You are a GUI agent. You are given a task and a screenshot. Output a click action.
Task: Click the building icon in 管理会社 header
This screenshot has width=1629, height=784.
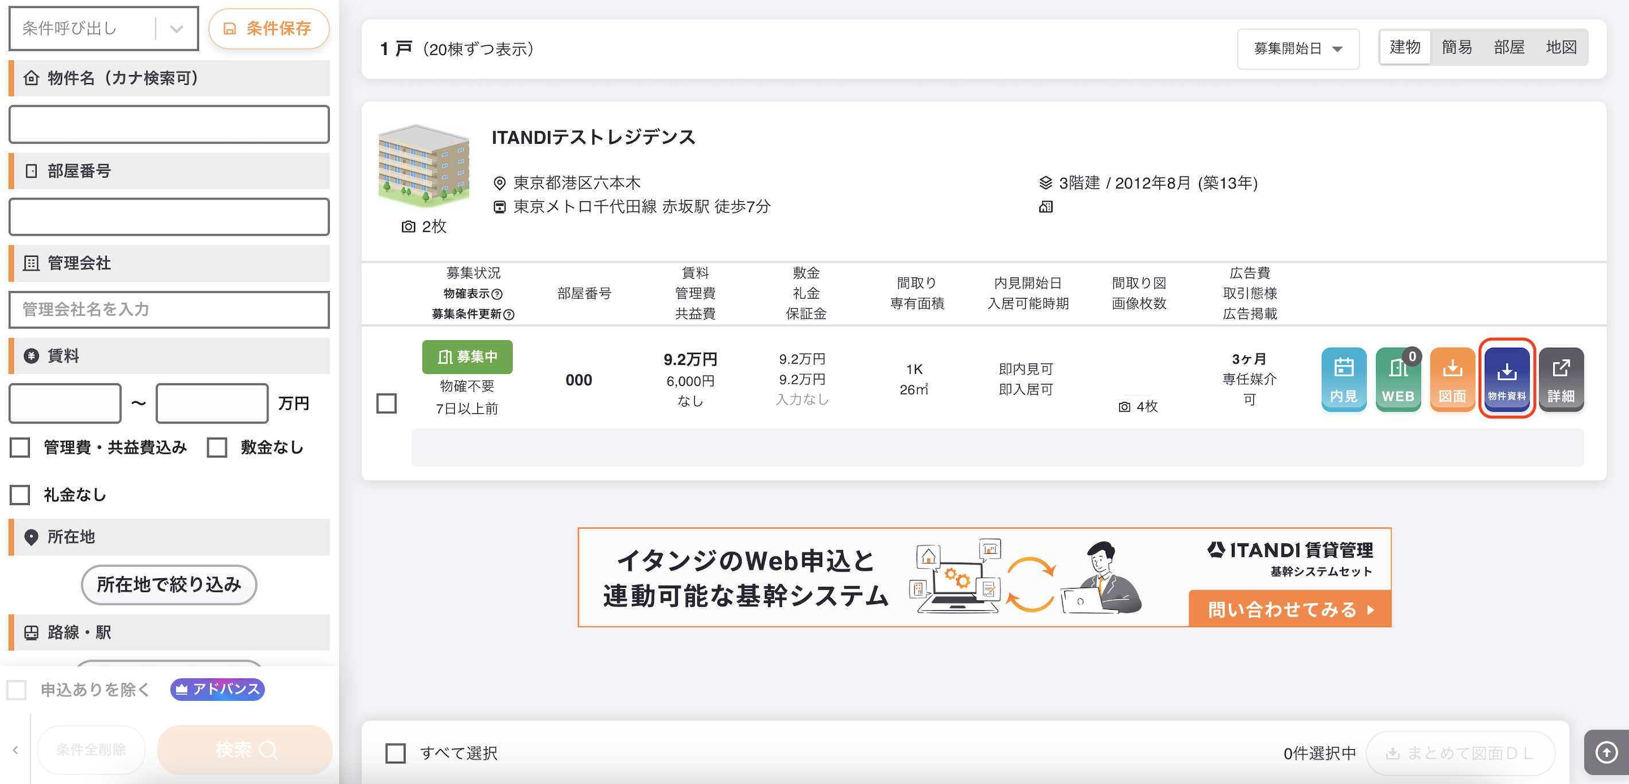(x=31, y=264)
